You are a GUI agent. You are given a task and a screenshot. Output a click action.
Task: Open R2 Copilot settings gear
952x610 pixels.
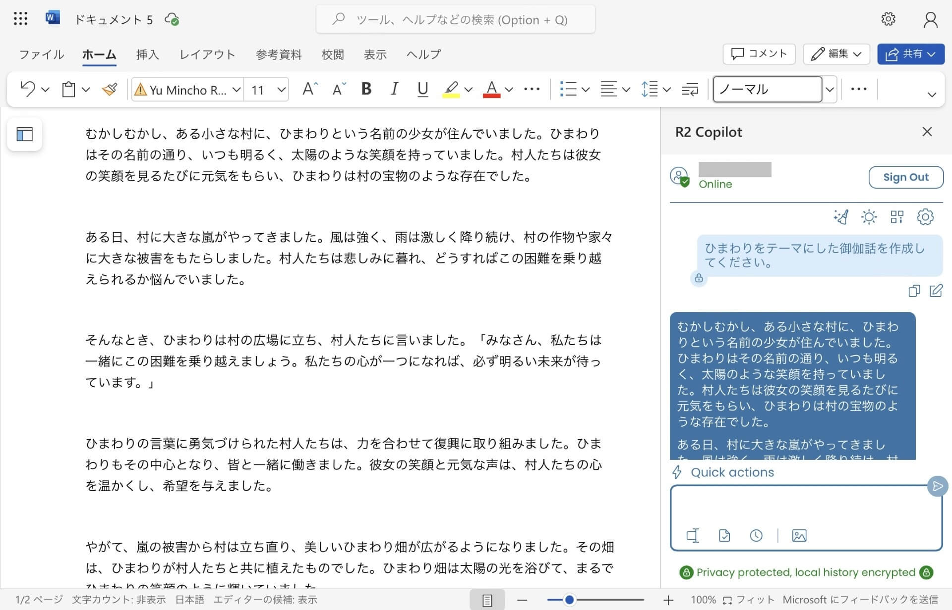click(x=925, y=217)
